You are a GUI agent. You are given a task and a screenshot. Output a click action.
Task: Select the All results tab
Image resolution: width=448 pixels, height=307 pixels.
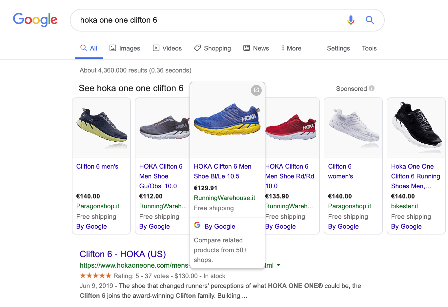click(89, 48)
